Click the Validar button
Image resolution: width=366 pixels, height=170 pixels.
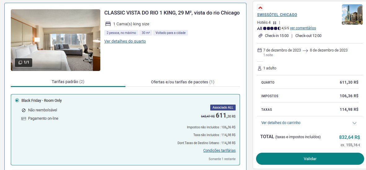click(x=310, y=159)
